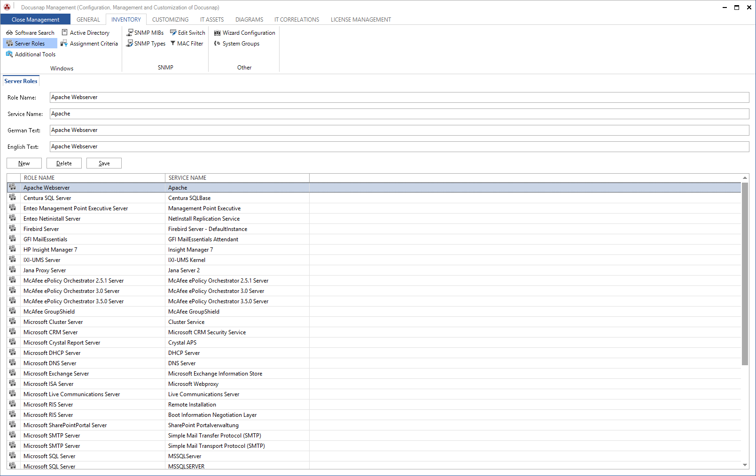Click the row icon for Microsoft Cluster Server
Image resolution: width=756 pixels, height=476 pixels.
(13, 322)
